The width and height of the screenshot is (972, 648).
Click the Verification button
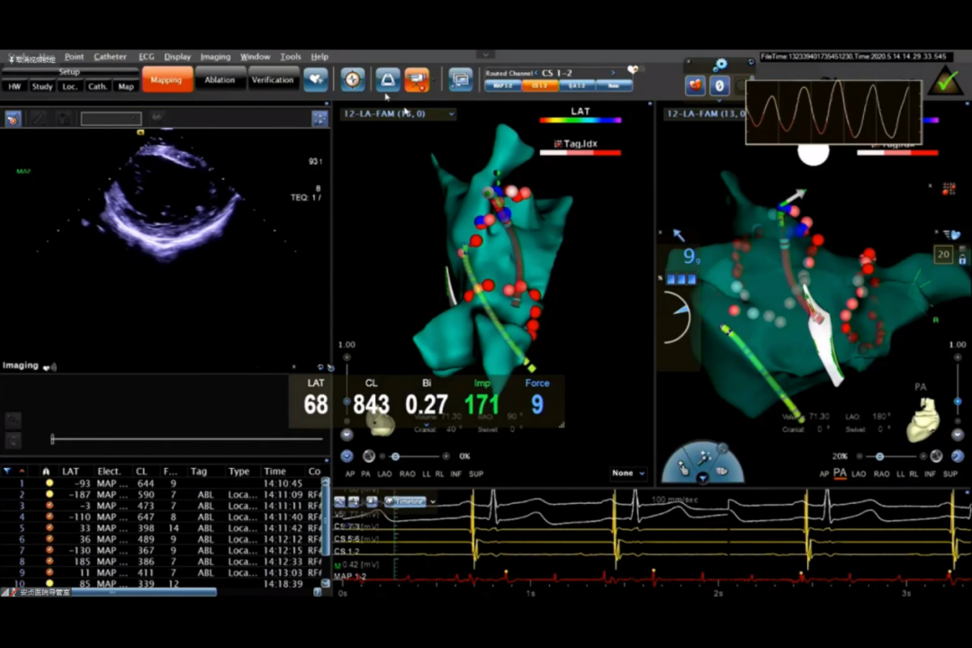(x=273, y=80)
